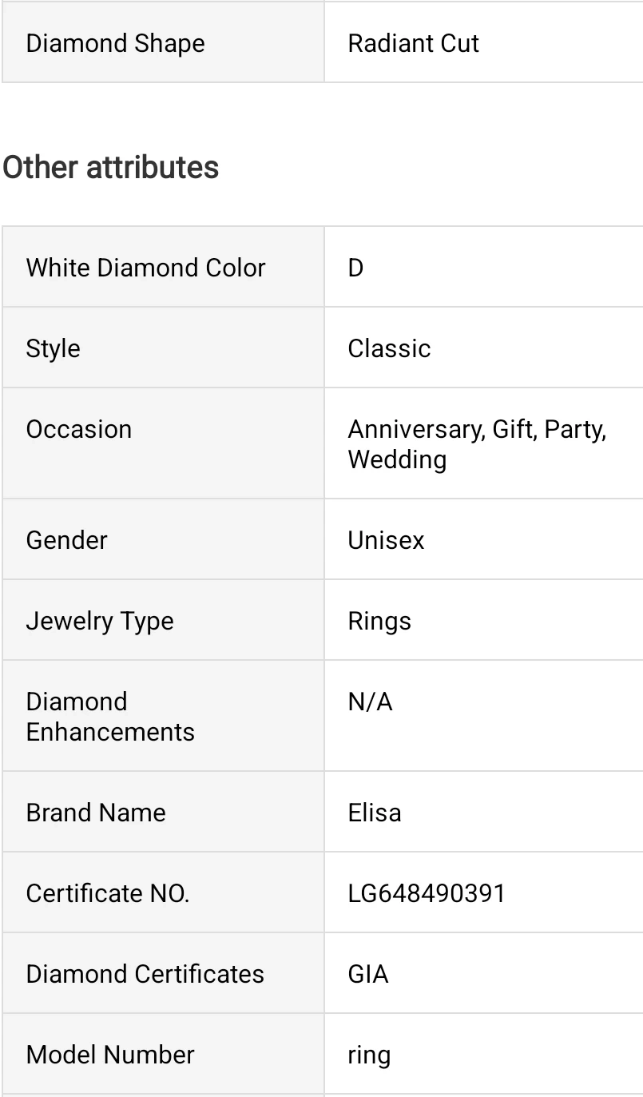Select the "Anniversary, Gift, Party, Wedding" value
This screenshot has width=643, height=1097.
pos(476,444)
